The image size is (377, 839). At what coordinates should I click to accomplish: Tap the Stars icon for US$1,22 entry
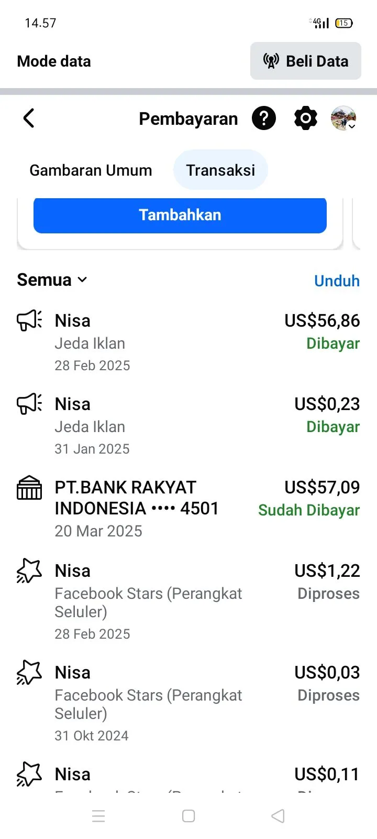click(29, 571)
